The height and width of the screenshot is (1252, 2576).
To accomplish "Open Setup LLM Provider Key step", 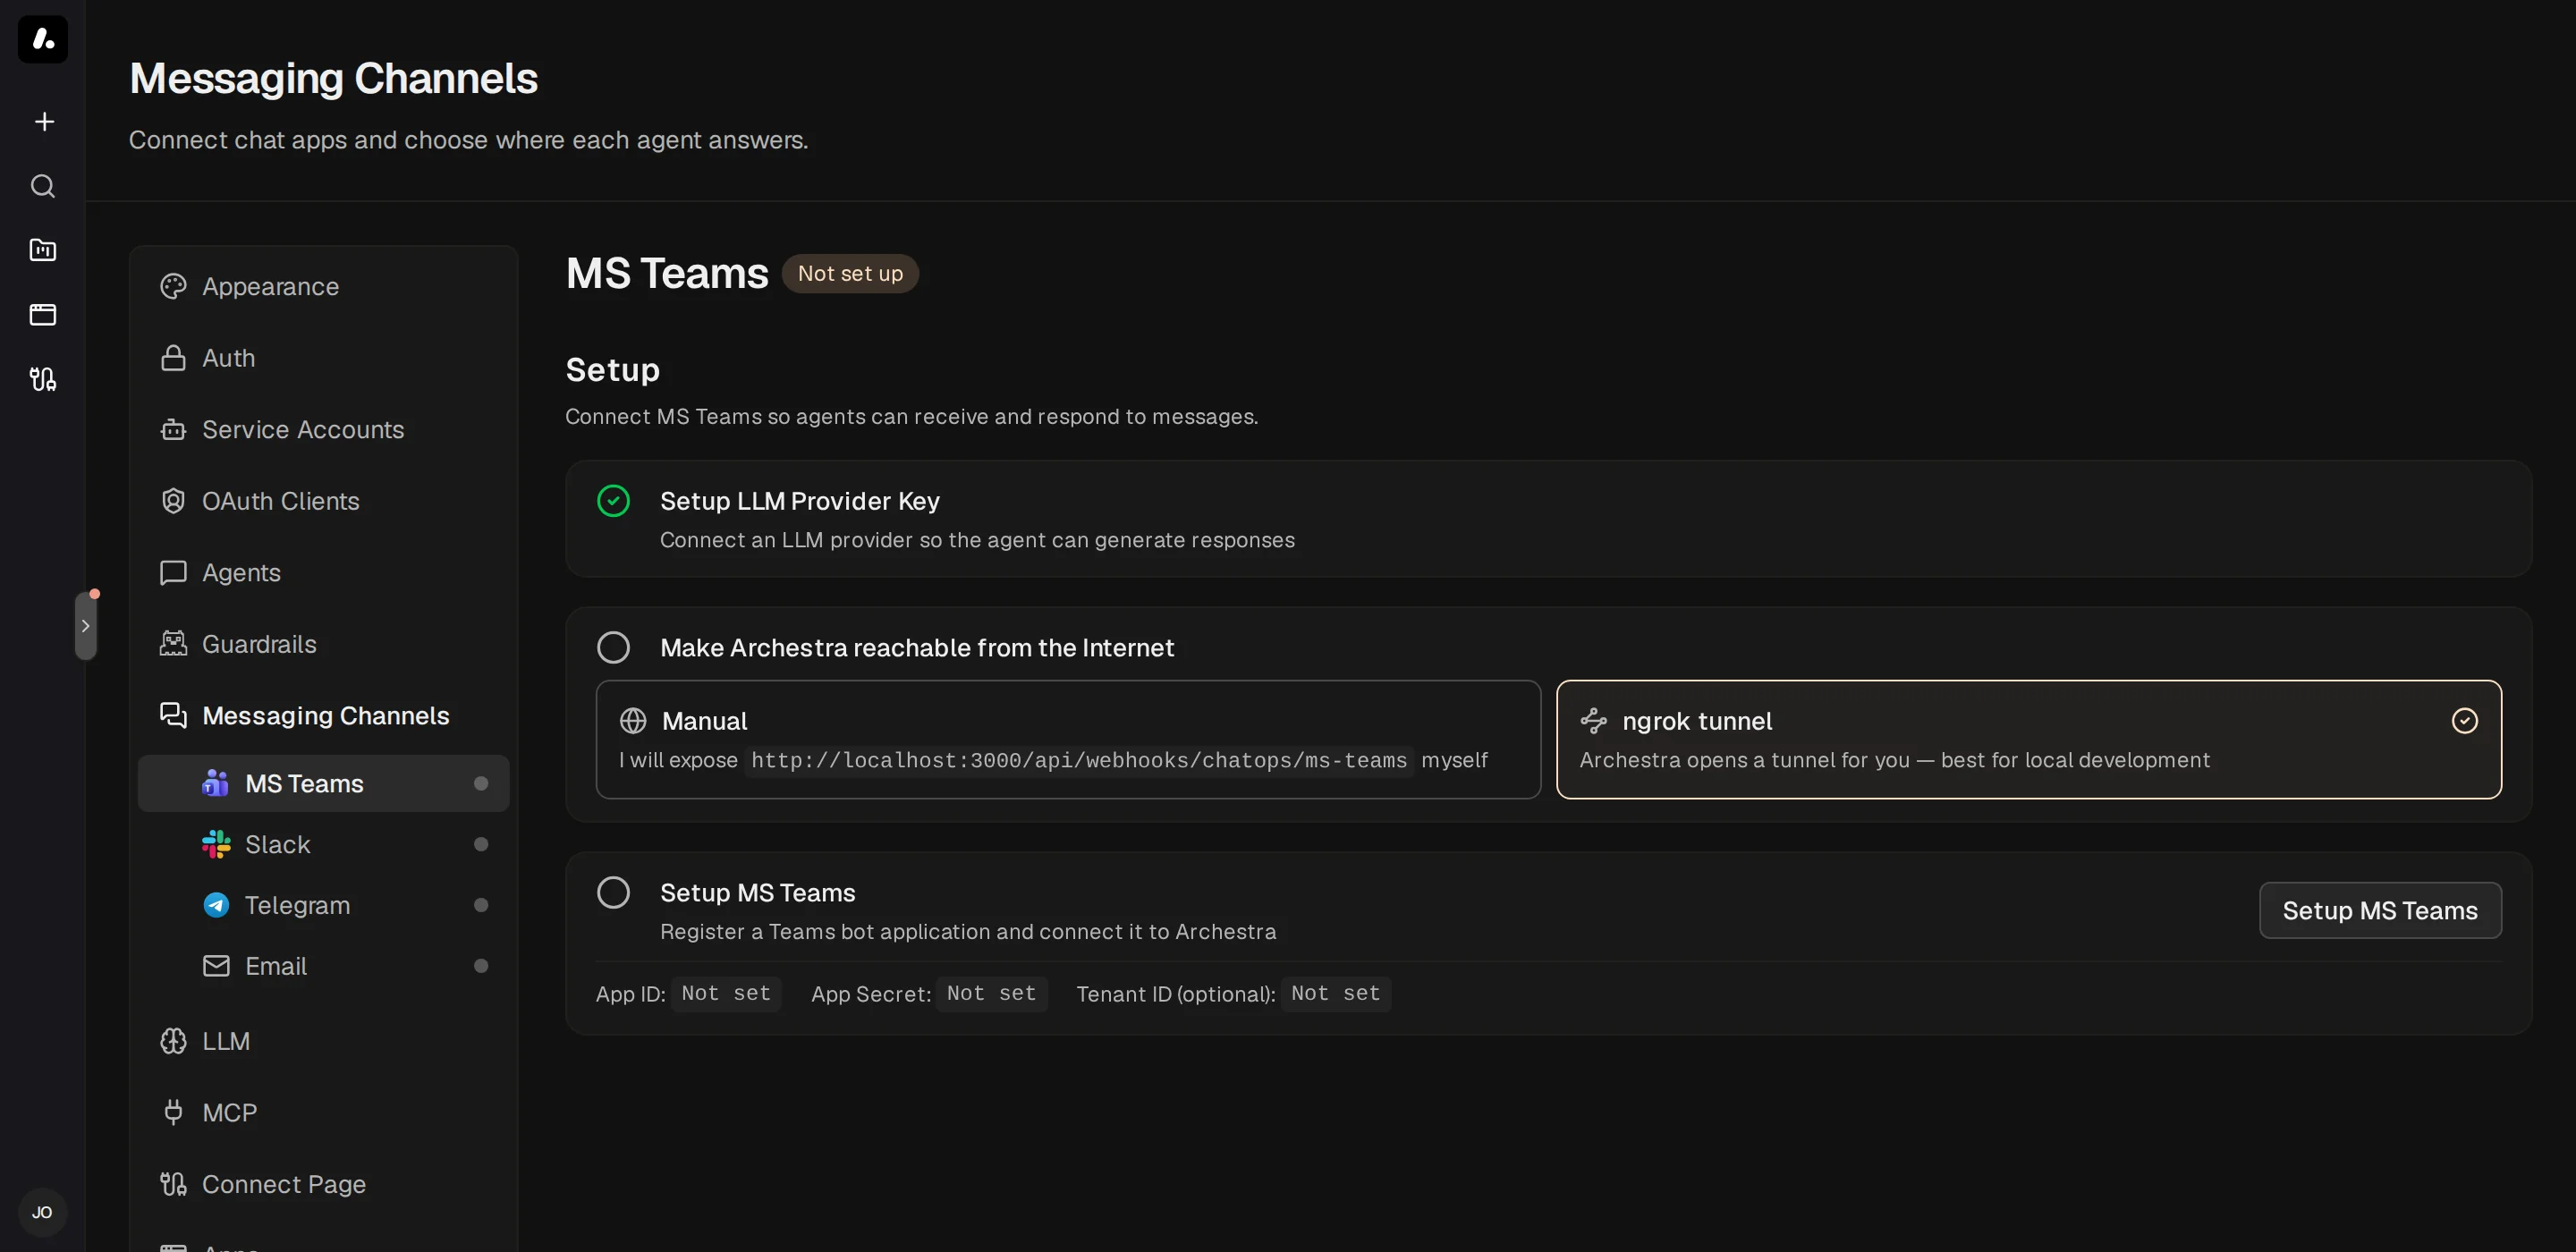I will [1548, 518].
